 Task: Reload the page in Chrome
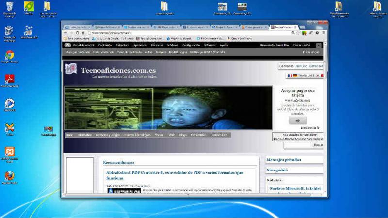coord(77,33)
